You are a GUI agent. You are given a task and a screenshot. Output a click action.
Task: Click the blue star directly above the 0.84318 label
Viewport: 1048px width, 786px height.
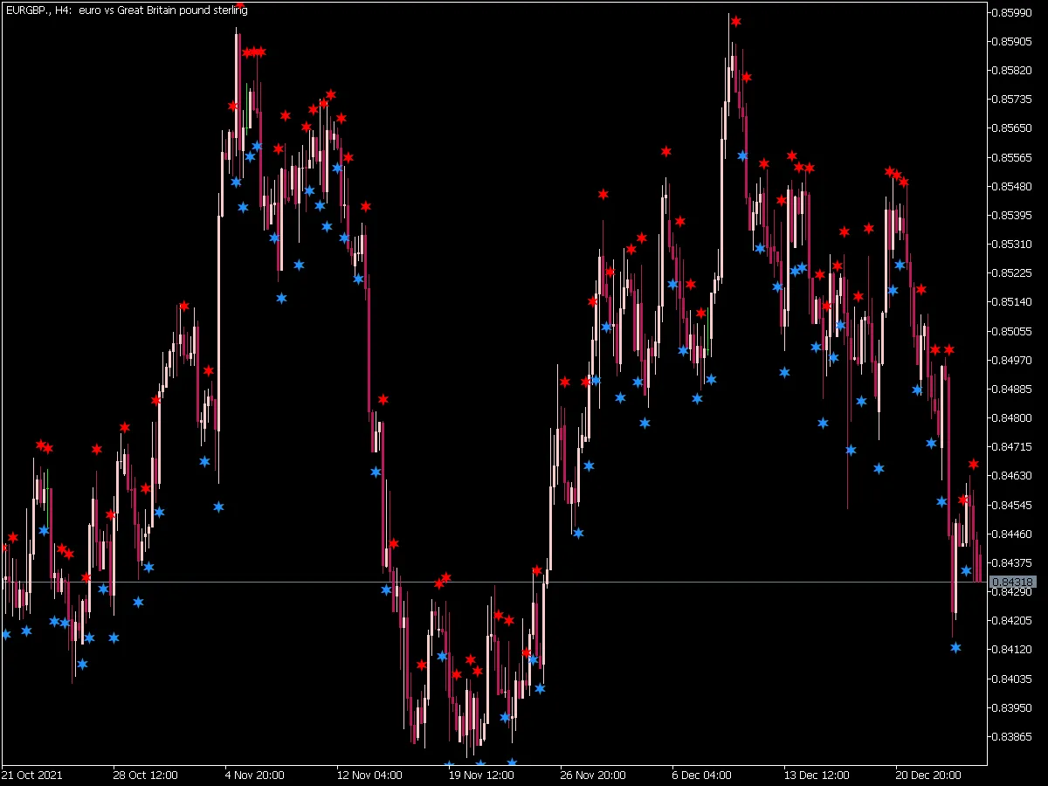(x=966, y=570)
